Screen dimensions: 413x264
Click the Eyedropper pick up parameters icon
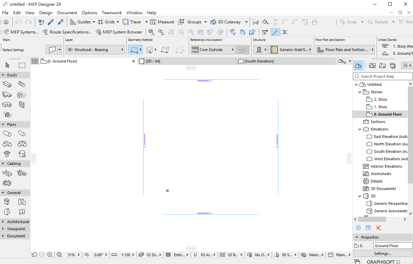pos(51,22)
